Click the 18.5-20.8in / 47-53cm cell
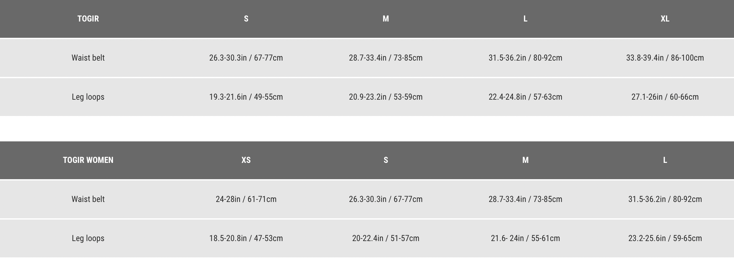The image size is (734, 258). [246, 238]
